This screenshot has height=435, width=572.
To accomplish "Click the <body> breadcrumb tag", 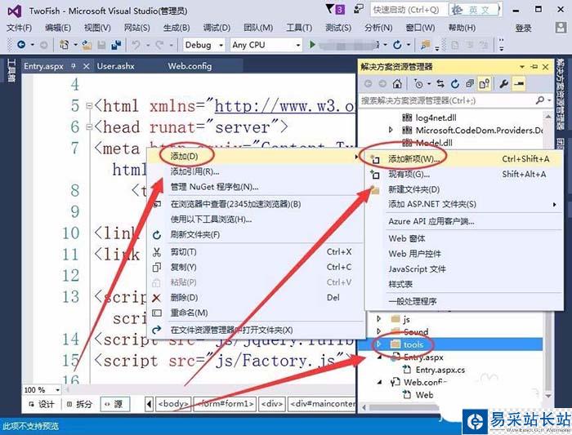I will [173, 404].
